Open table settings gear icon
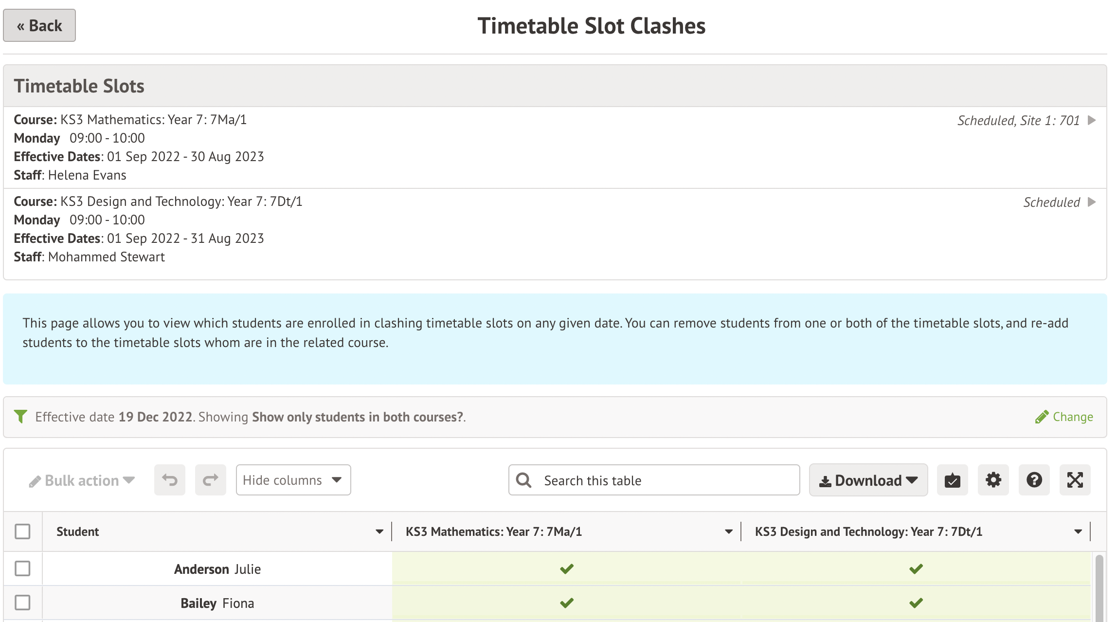This screenshot has height=622, width=1117. pyautogui.click(x=993, y=480)
